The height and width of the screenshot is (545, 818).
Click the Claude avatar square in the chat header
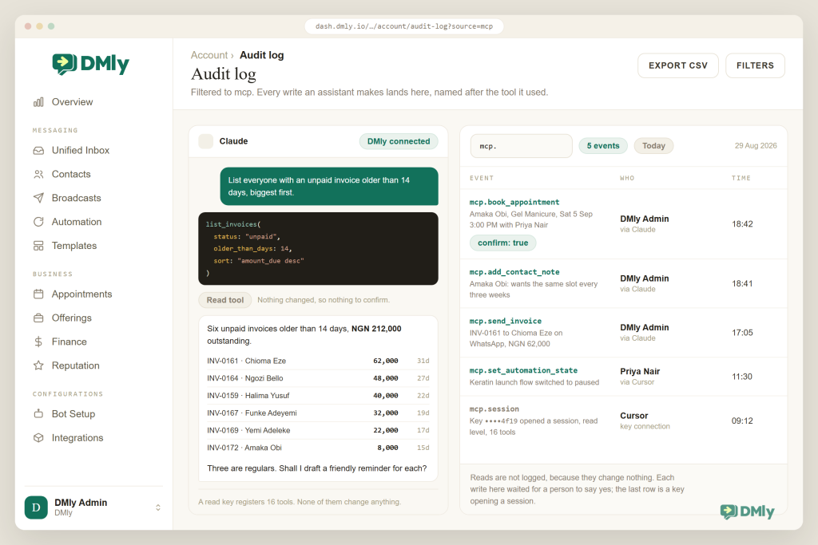[206, 141]
